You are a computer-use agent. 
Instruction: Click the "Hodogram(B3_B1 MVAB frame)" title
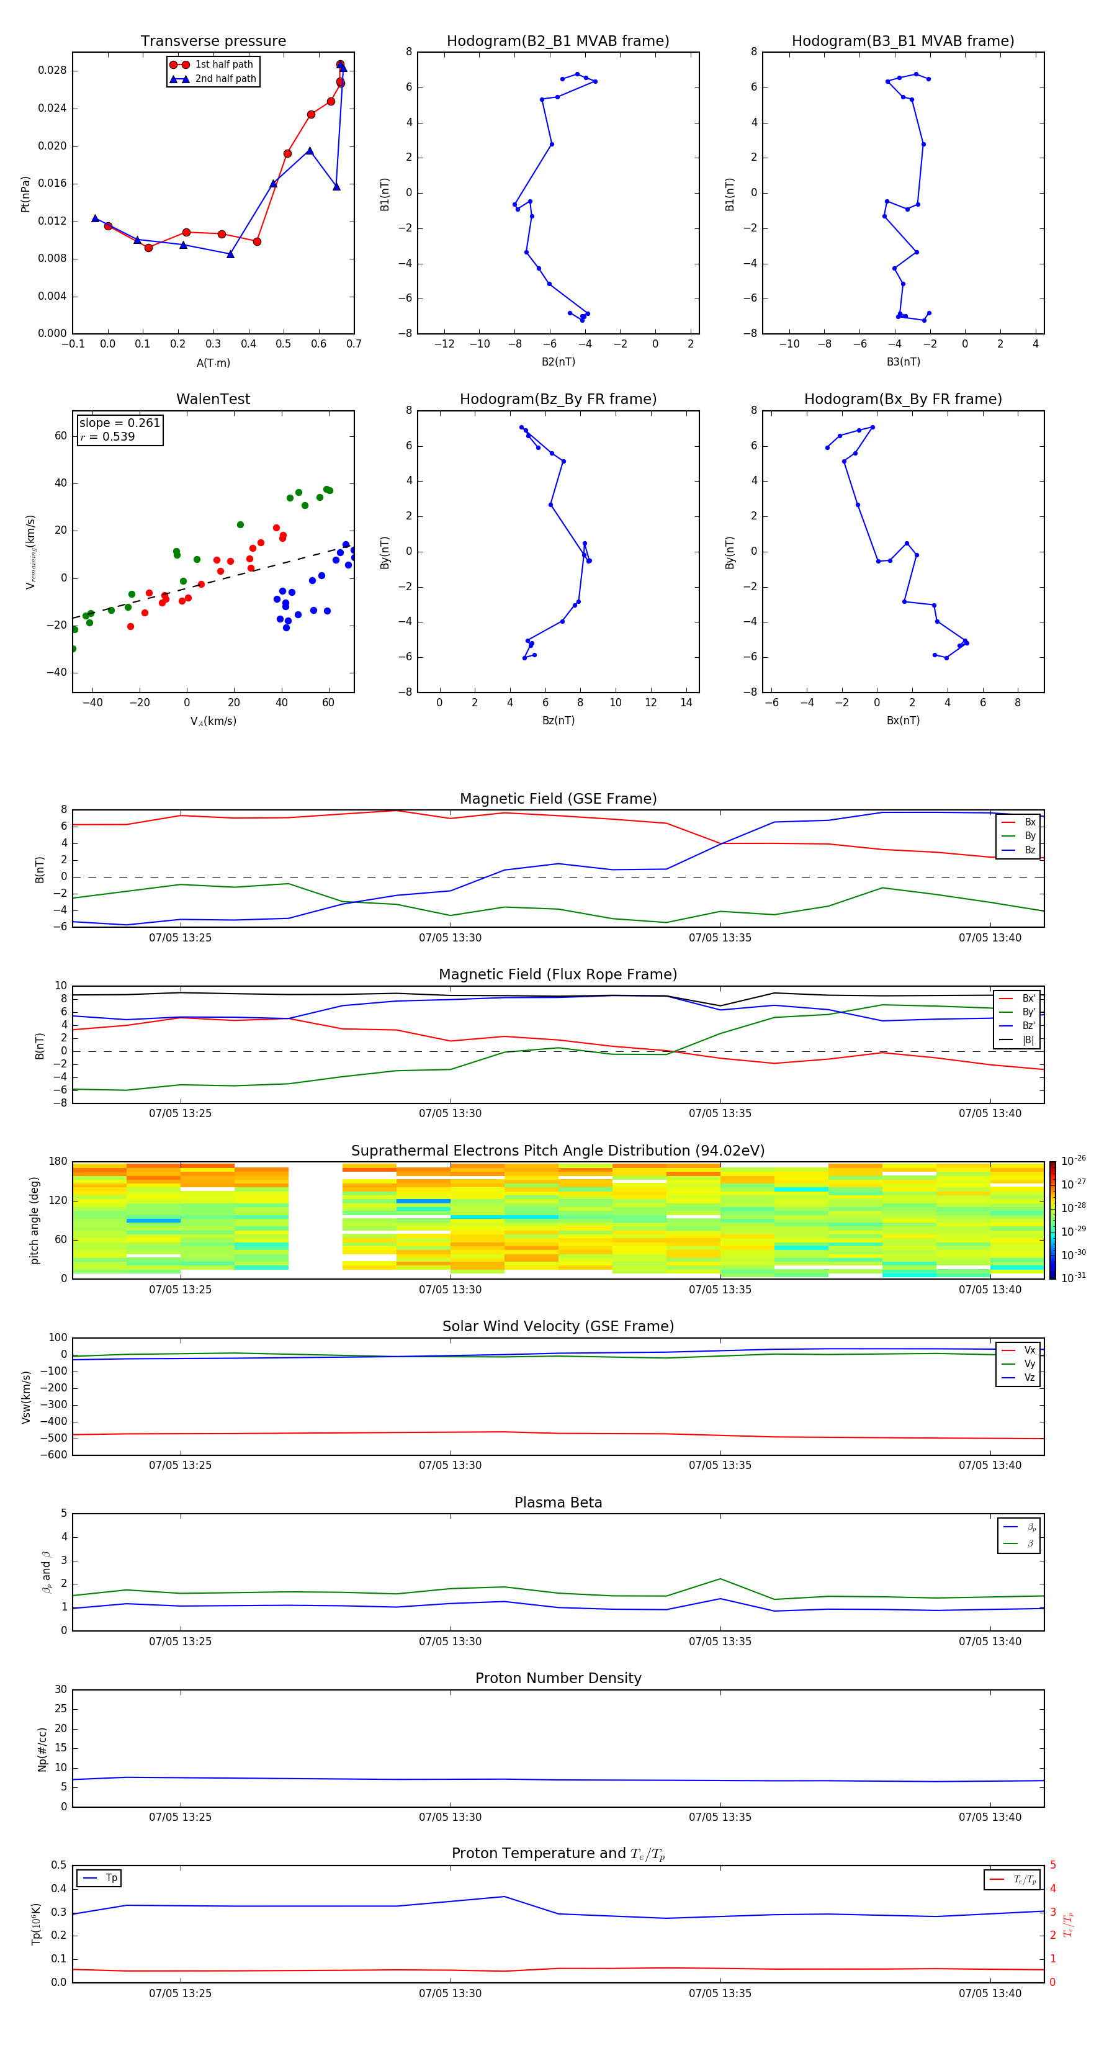click(903, 42)
